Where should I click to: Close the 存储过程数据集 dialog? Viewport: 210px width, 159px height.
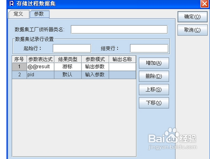point(204,3)
